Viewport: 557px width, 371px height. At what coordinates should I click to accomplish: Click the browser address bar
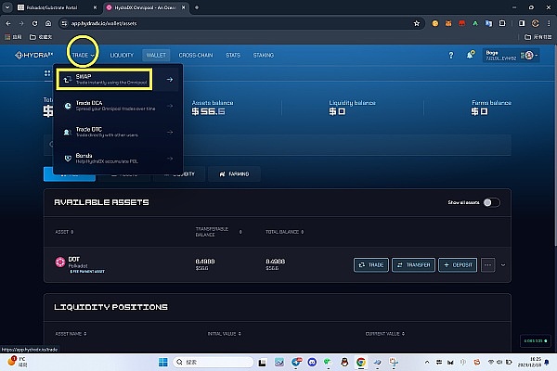coord(232,22)
